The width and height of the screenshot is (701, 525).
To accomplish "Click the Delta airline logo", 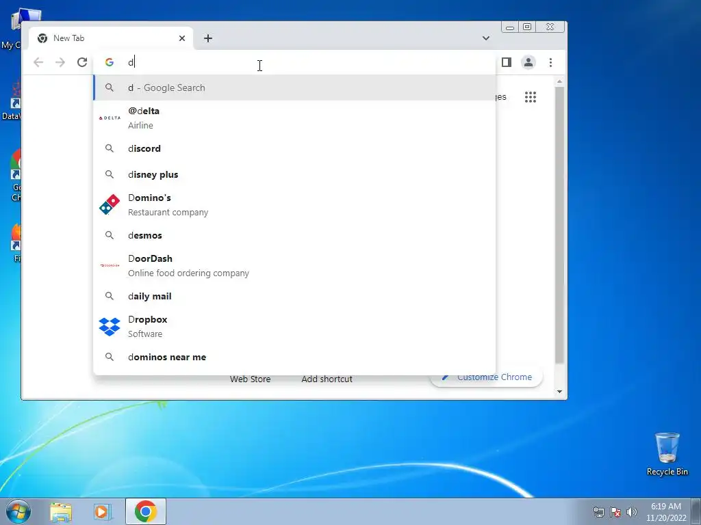I will (x=110, y=118).
